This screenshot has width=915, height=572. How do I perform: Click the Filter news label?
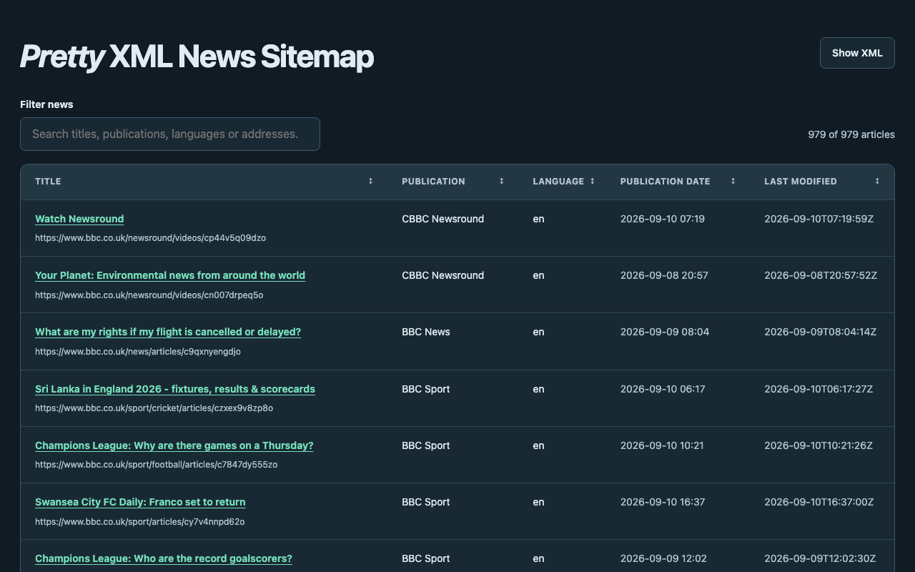pyautogui.click(x=46, y=104)
